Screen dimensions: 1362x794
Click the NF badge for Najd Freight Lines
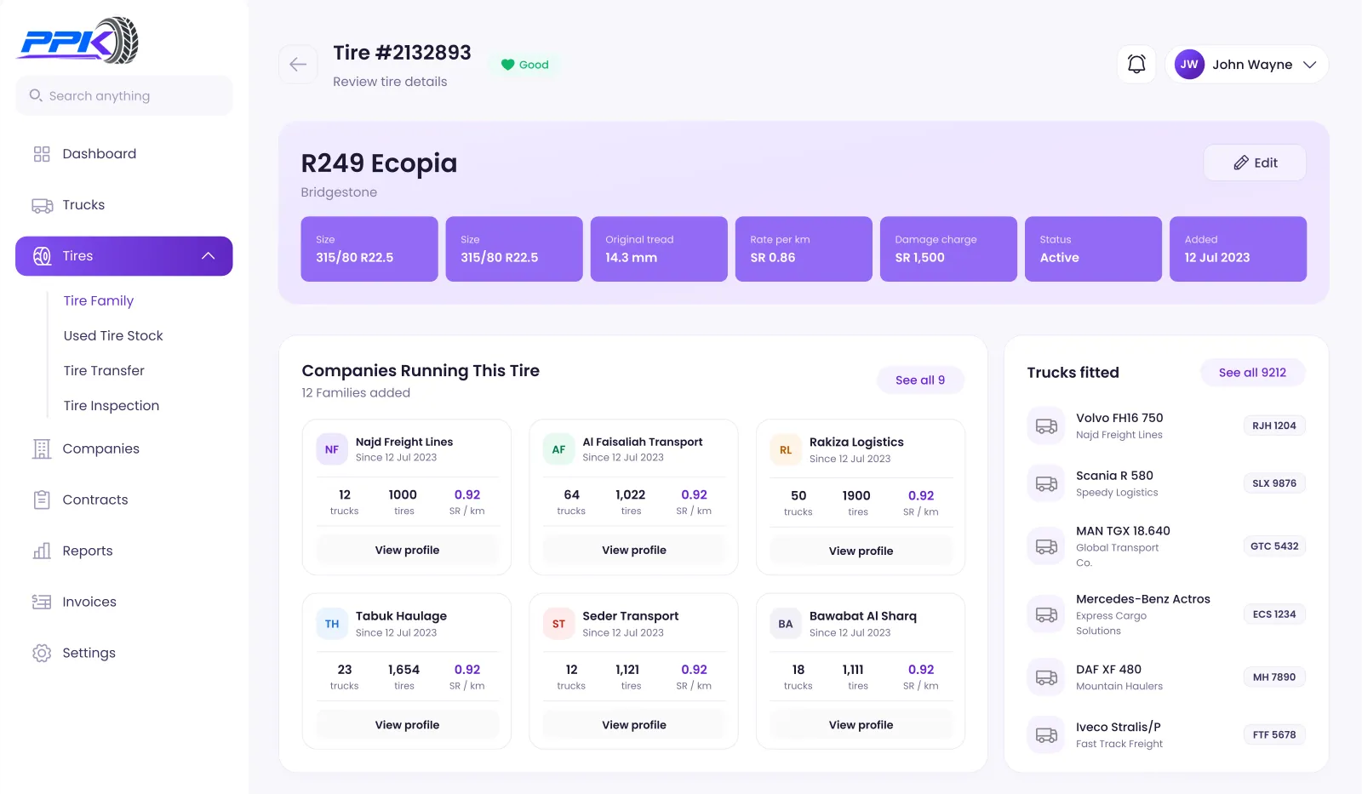point(332,449)
